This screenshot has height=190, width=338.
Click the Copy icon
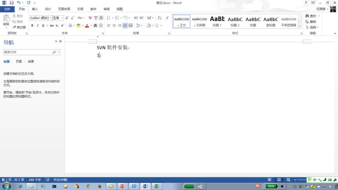click(x=14, y=21)
